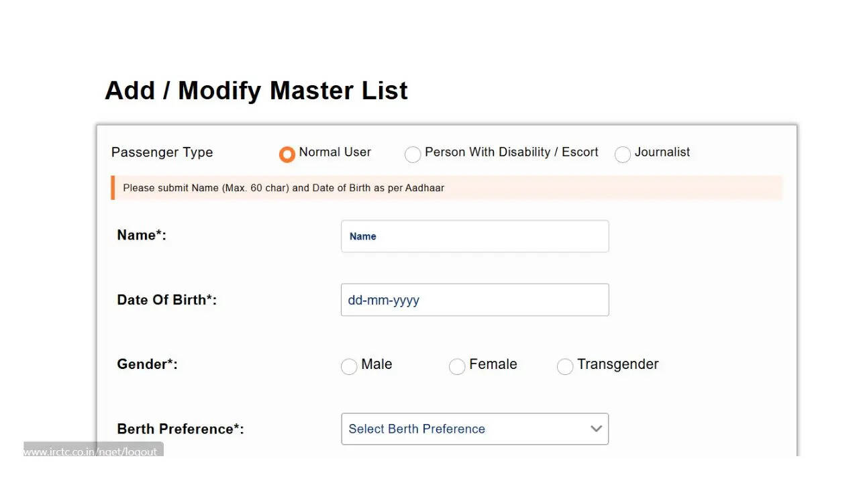Screen dimensions: 859x483
Task: Click the irctc.co.in logout status URL
Action: [91, 451]
